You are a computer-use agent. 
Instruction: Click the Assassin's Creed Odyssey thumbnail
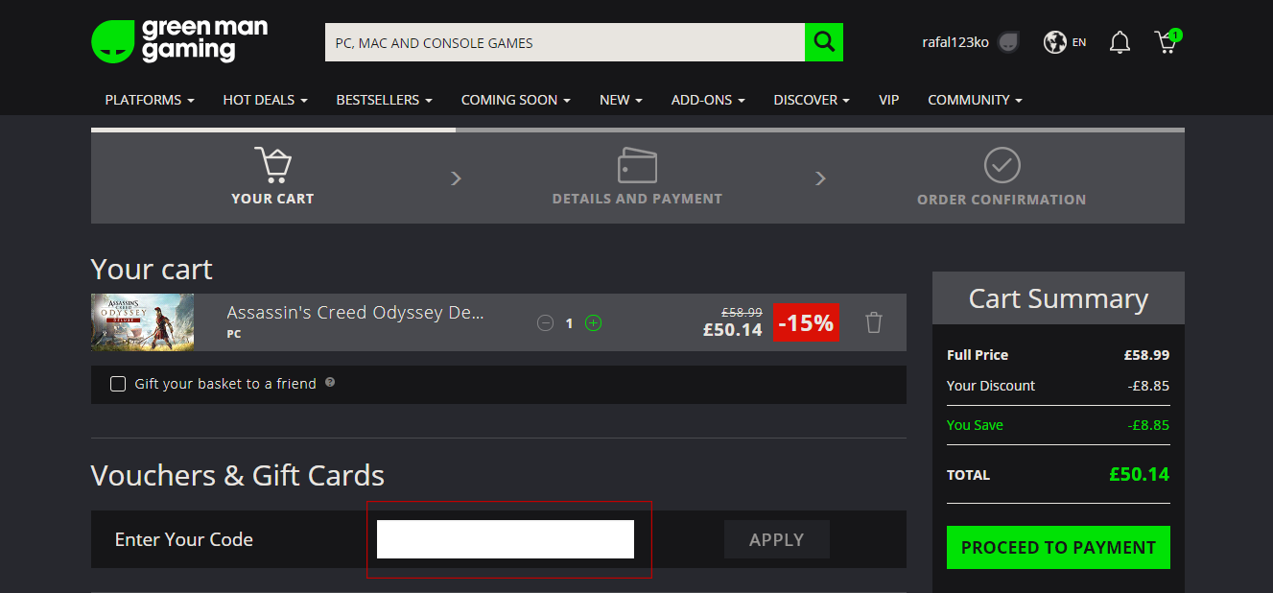point(142,322)
